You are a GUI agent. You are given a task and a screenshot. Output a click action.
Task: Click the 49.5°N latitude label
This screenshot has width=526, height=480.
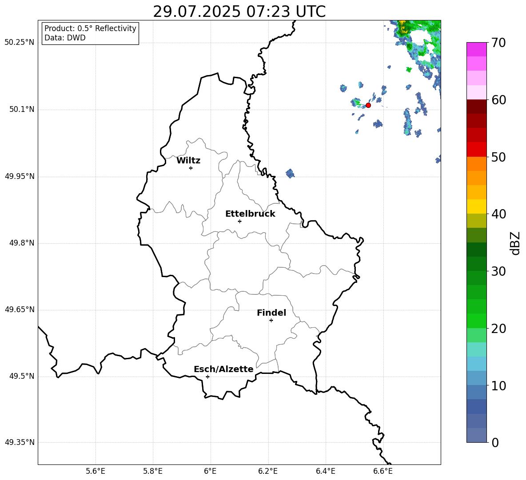(x=21, y=376)
